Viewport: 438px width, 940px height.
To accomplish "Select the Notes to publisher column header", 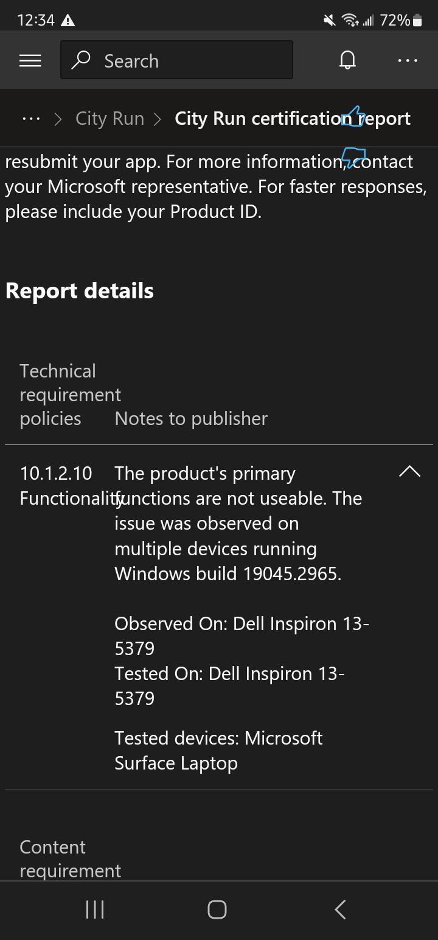I will pos(190,418).
